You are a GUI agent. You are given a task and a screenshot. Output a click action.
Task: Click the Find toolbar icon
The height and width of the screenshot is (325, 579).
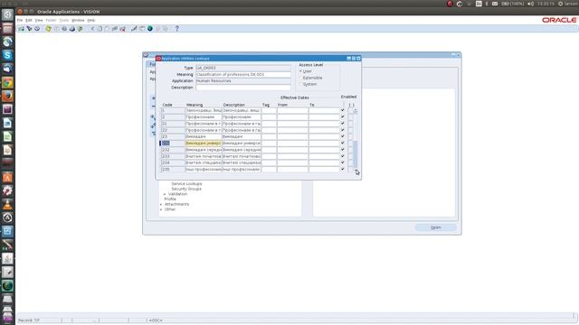click(x=29, y=28)
